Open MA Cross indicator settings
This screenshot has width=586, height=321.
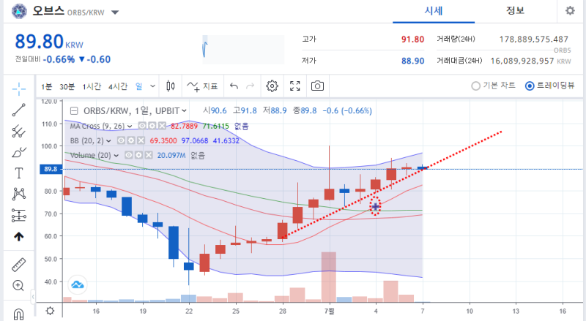[x=152, y=126]
